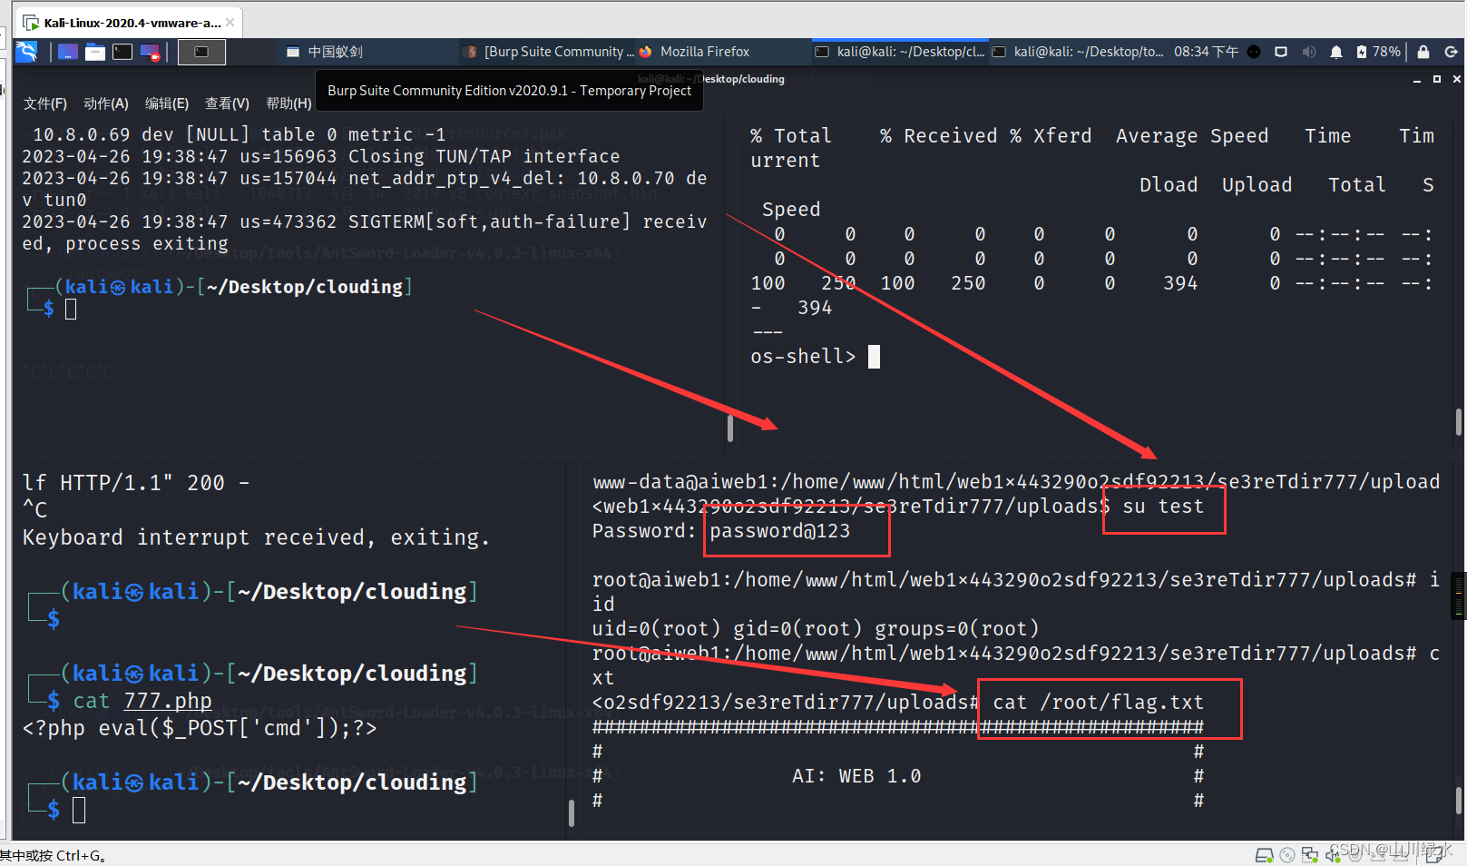Launch the terminal emulator panel icon
Viewport: 1467px width, 866px height.
[122, 52]
